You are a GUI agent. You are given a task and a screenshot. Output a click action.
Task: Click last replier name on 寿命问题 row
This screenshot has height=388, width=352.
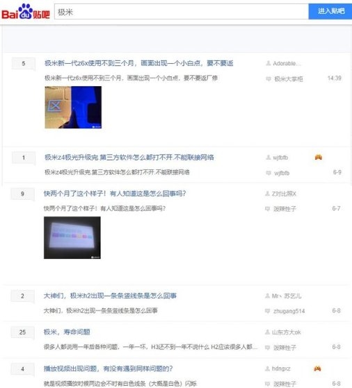285,348
